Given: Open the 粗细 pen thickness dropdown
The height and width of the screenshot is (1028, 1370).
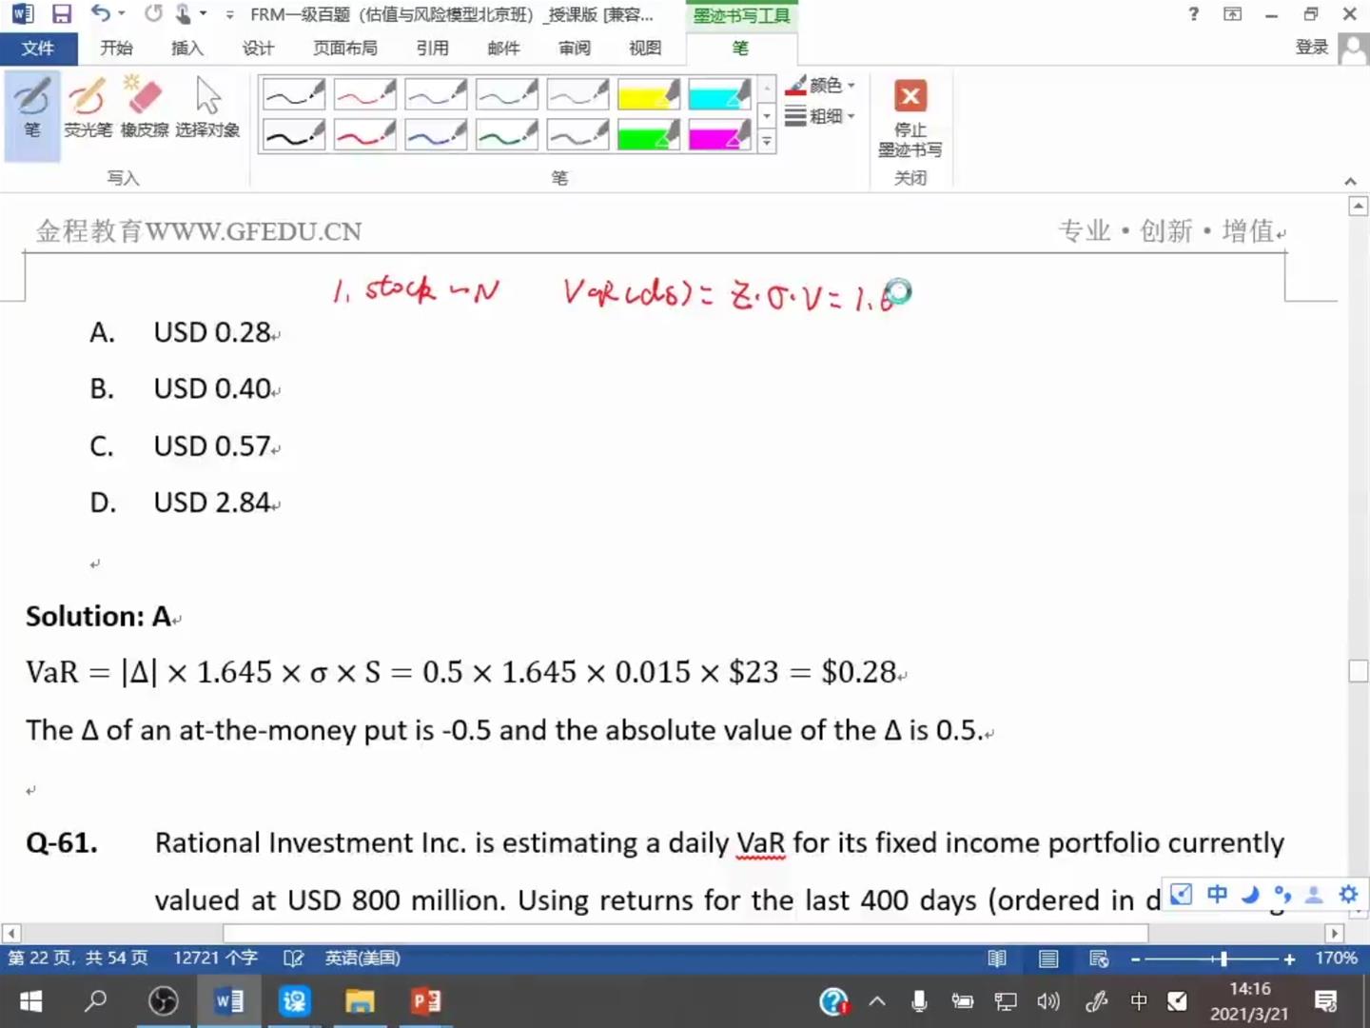Looking at the screenshot, I should click(821, 116).
